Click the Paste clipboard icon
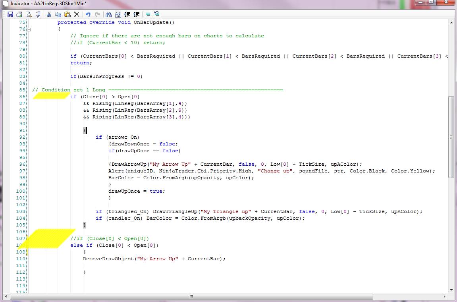The width and height of the screenshot is (457, 302). click(x=67, y=14)
